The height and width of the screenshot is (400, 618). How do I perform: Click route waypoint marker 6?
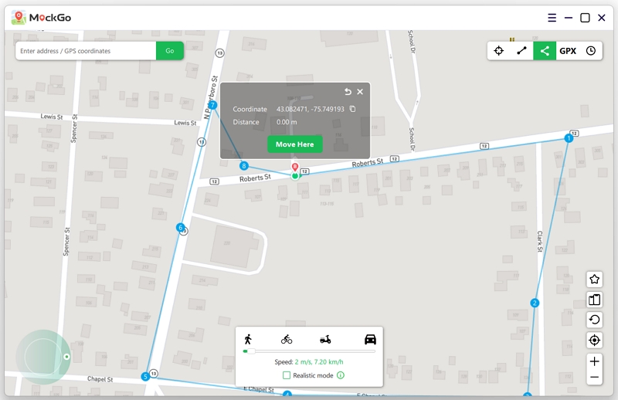180,227
